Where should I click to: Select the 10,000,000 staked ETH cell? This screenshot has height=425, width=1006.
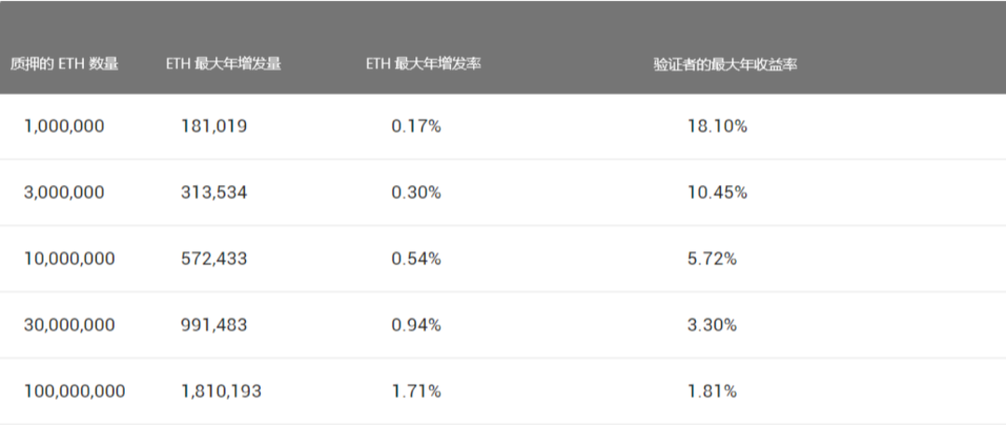[70, 259]
